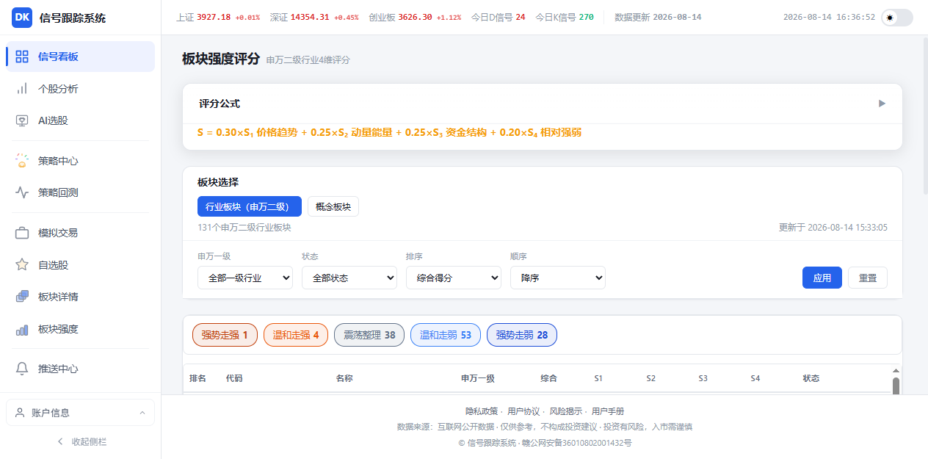The image size is (928, 459).
Task: Open 信号看板 dashboard icon
Action: 22,57
